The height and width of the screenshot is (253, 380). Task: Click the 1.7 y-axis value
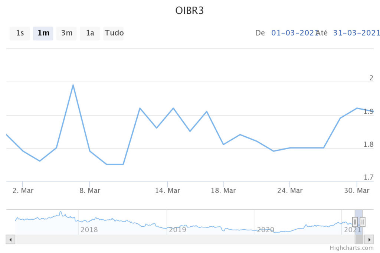click(368, 177)
